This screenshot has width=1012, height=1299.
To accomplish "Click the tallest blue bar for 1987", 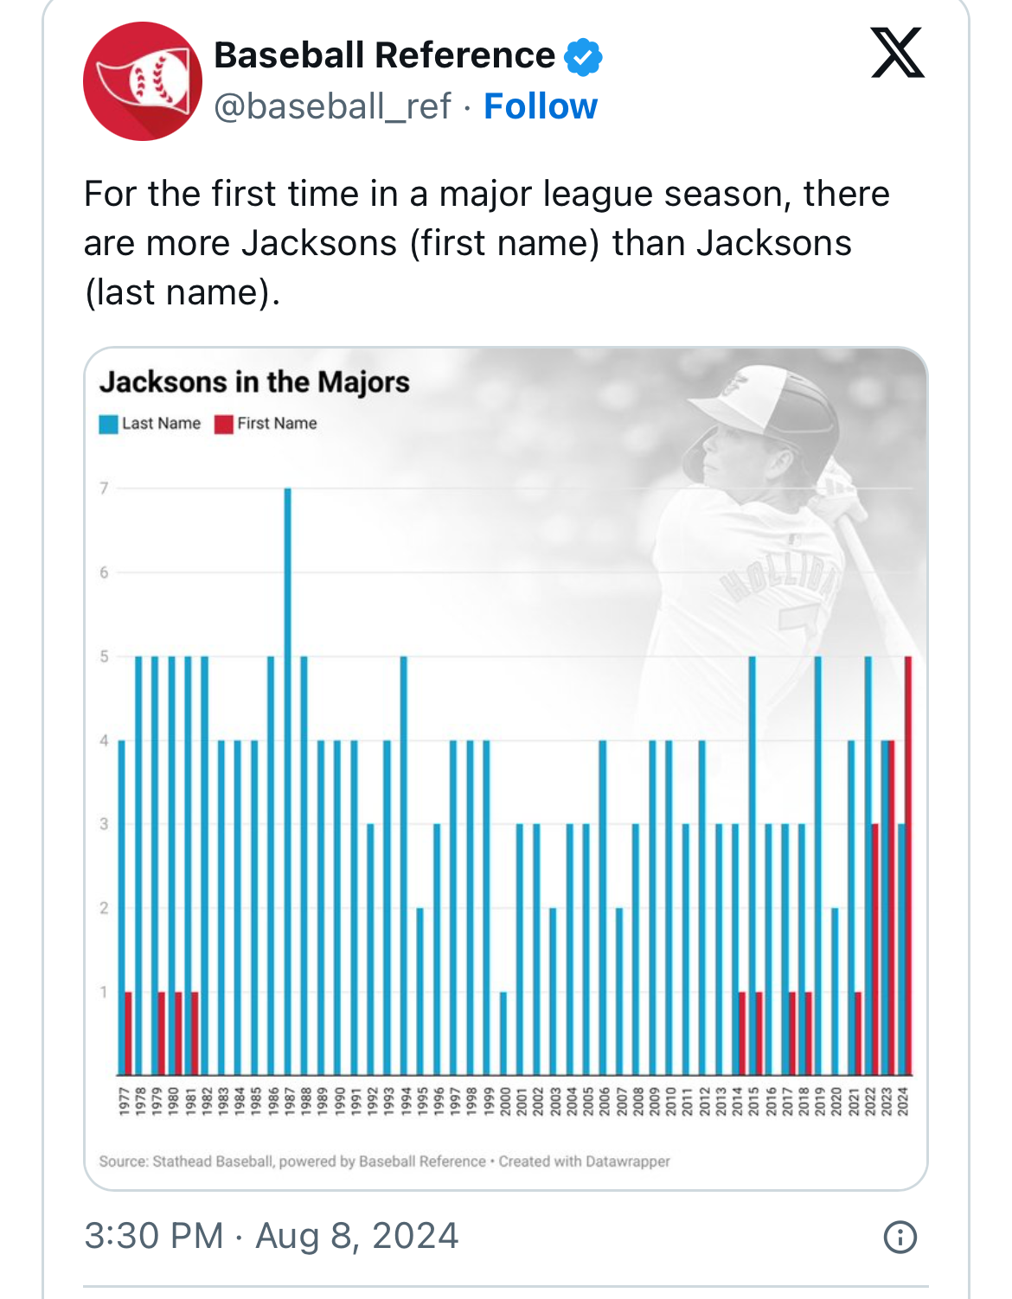I will pos(288,778).
